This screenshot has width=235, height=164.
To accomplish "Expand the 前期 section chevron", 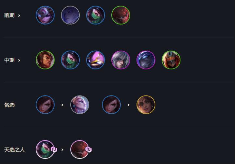I will [19, 16].
